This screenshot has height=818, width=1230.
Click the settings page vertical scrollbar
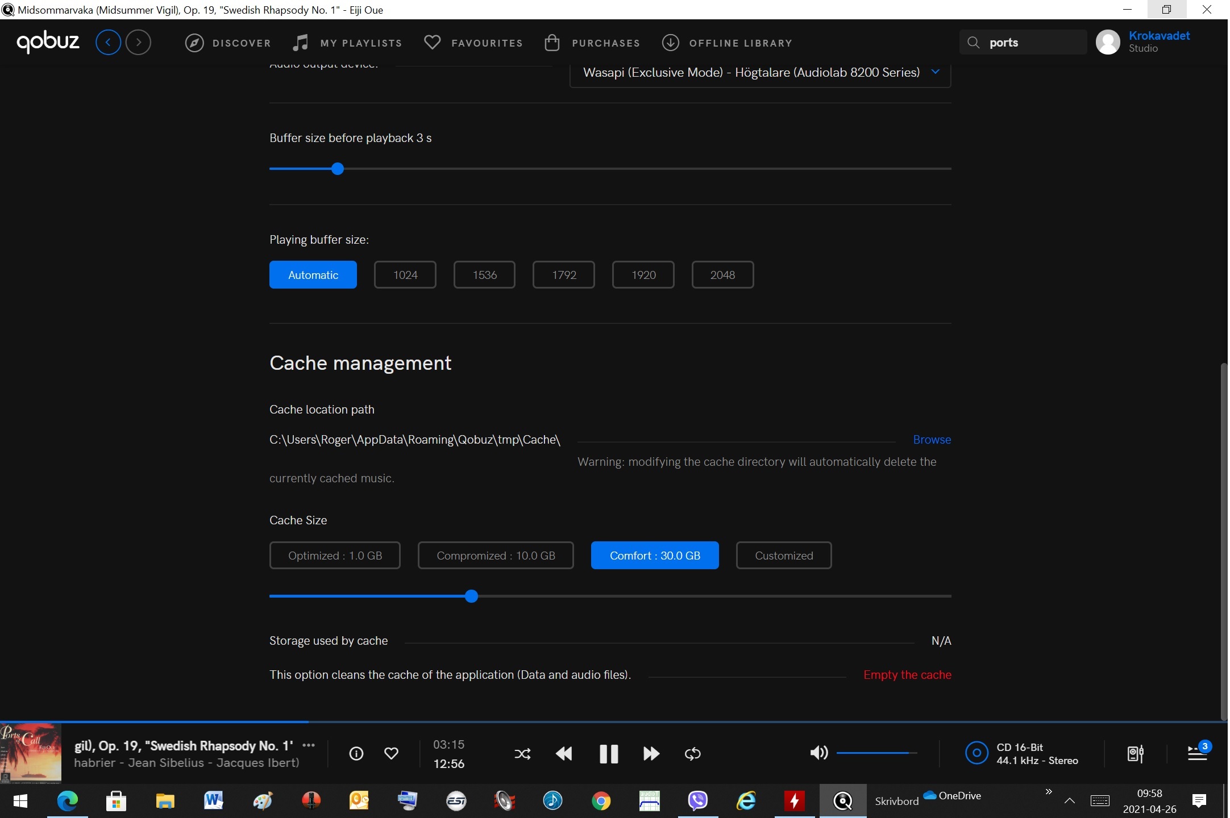point(1224,541)
